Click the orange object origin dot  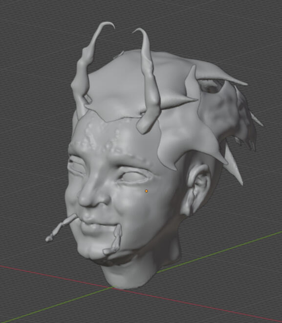146,191
